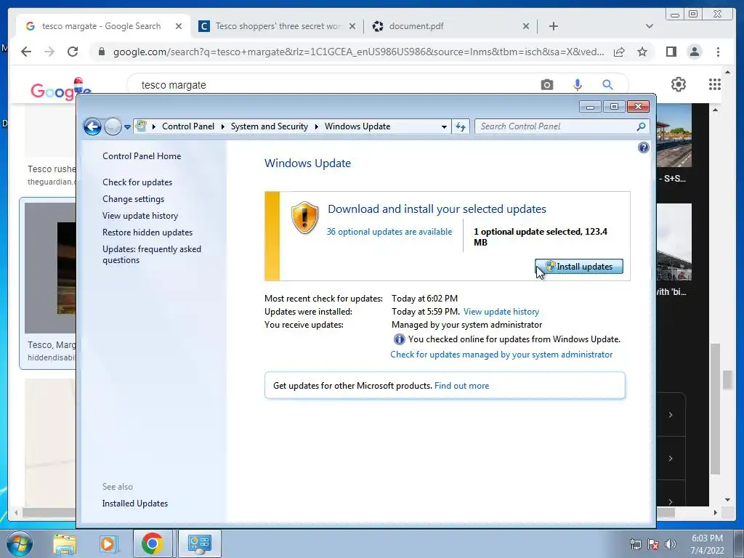Click the volume speaker tray icon
This screenshot has height=558, width=744.
coord(670,544)
